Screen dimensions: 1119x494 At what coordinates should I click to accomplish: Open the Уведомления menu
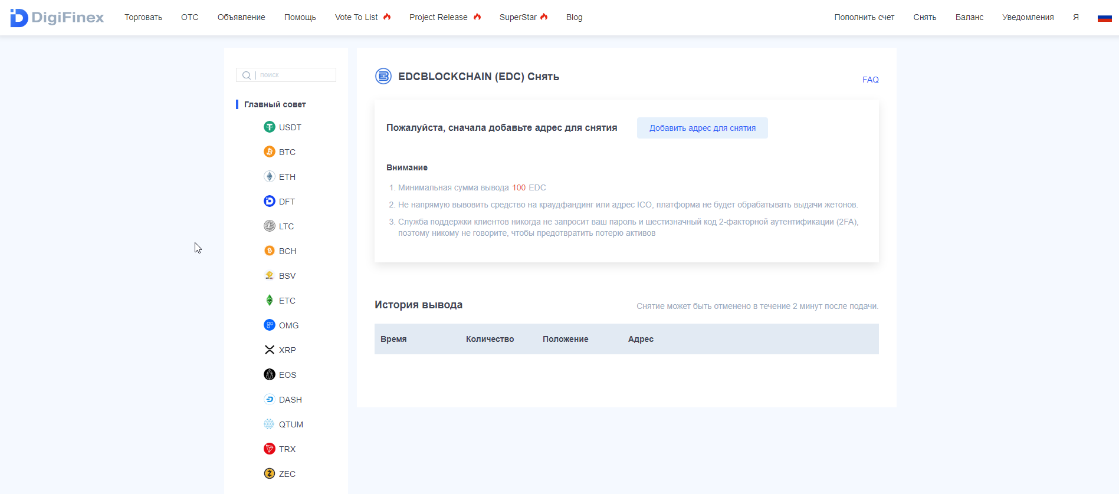click(x=1028, y=17)
